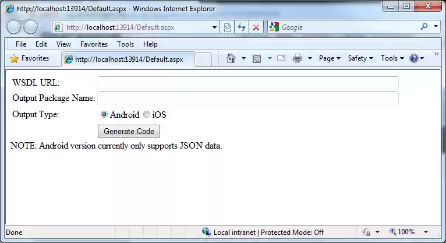Click the Output Package Name field

248,98
